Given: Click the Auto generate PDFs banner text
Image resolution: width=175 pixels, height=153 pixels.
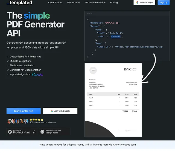Looking at the screenshot, I should 88,144.
